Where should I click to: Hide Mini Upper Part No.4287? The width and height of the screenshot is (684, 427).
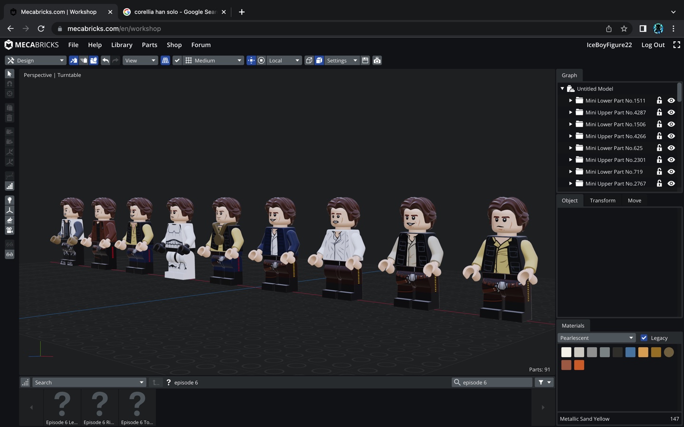point(671,112)
